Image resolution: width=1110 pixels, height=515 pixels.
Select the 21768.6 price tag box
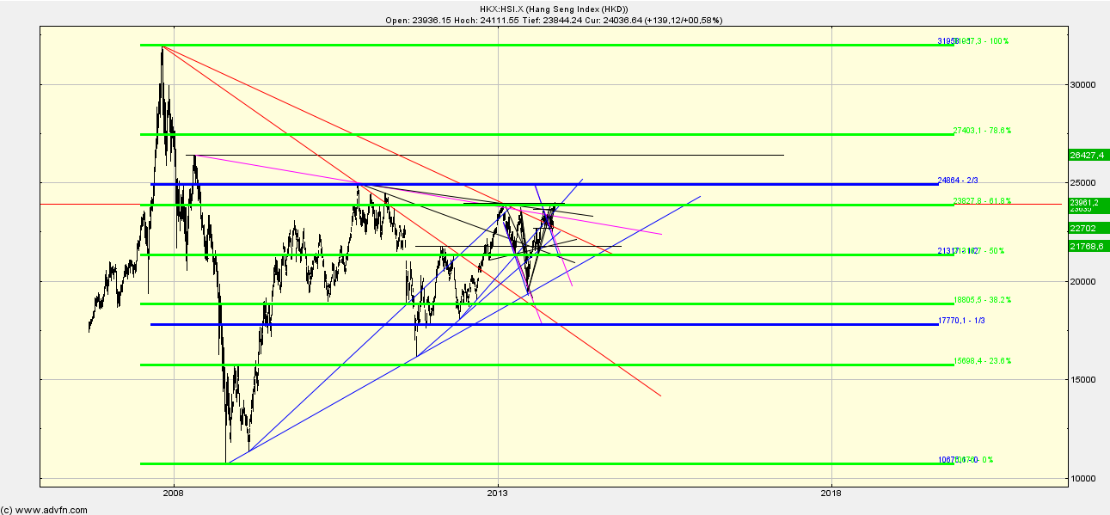click(x=1088, y=245)
